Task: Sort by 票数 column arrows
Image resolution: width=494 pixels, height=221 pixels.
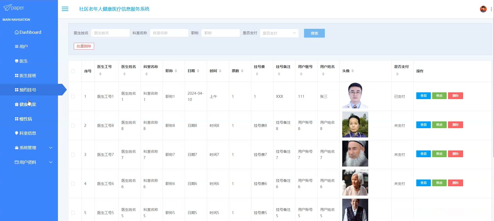Action: point(242,71)
